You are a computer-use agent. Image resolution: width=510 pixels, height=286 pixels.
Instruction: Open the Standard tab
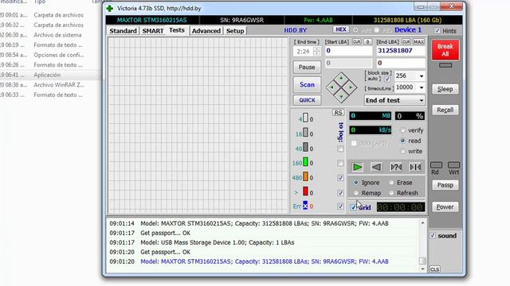coord(123,31)
